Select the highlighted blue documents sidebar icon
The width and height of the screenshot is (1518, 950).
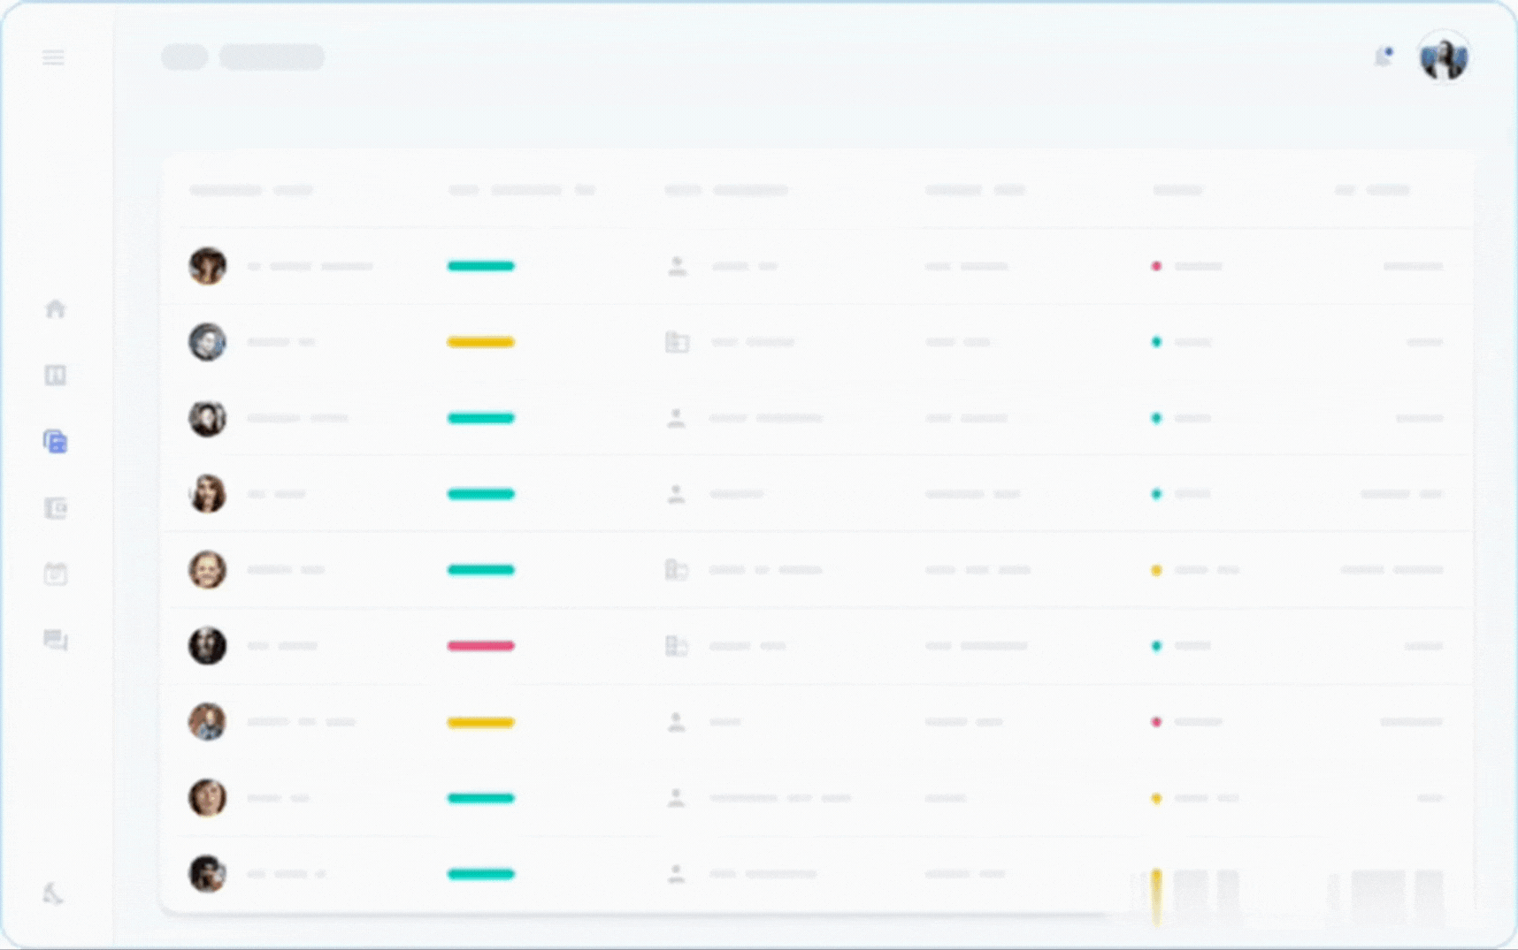56,442
